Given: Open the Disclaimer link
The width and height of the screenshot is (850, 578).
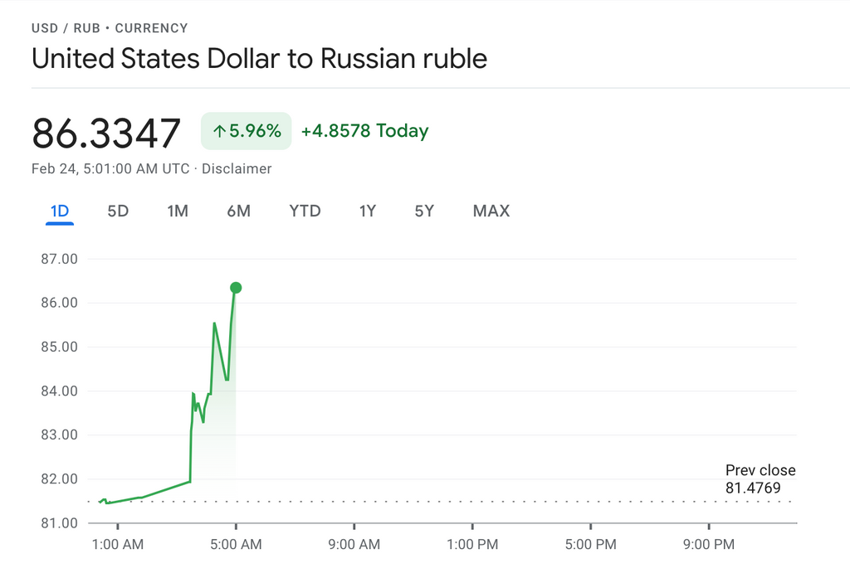Looking at the screenshot, I should [237, 169].
